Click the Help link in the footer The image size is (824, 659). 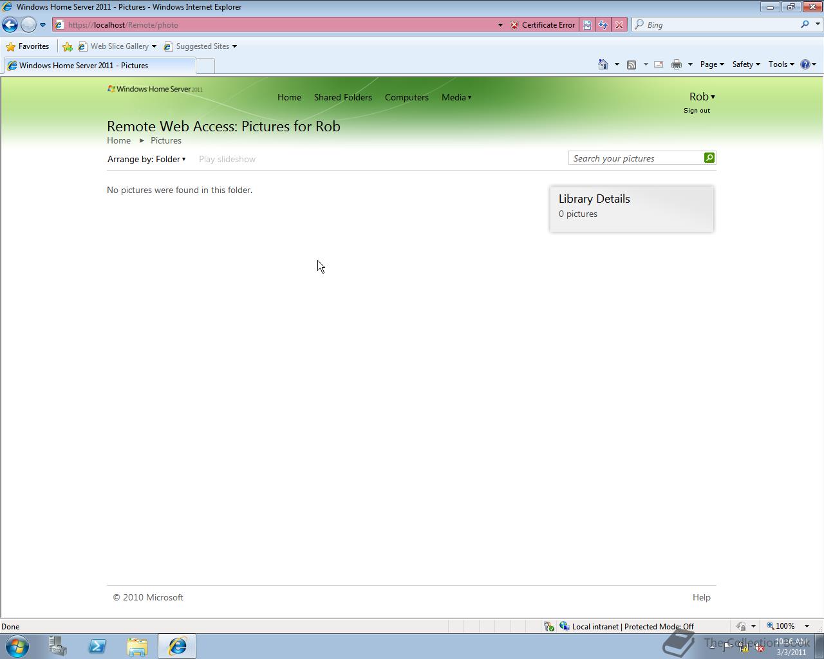702,597
